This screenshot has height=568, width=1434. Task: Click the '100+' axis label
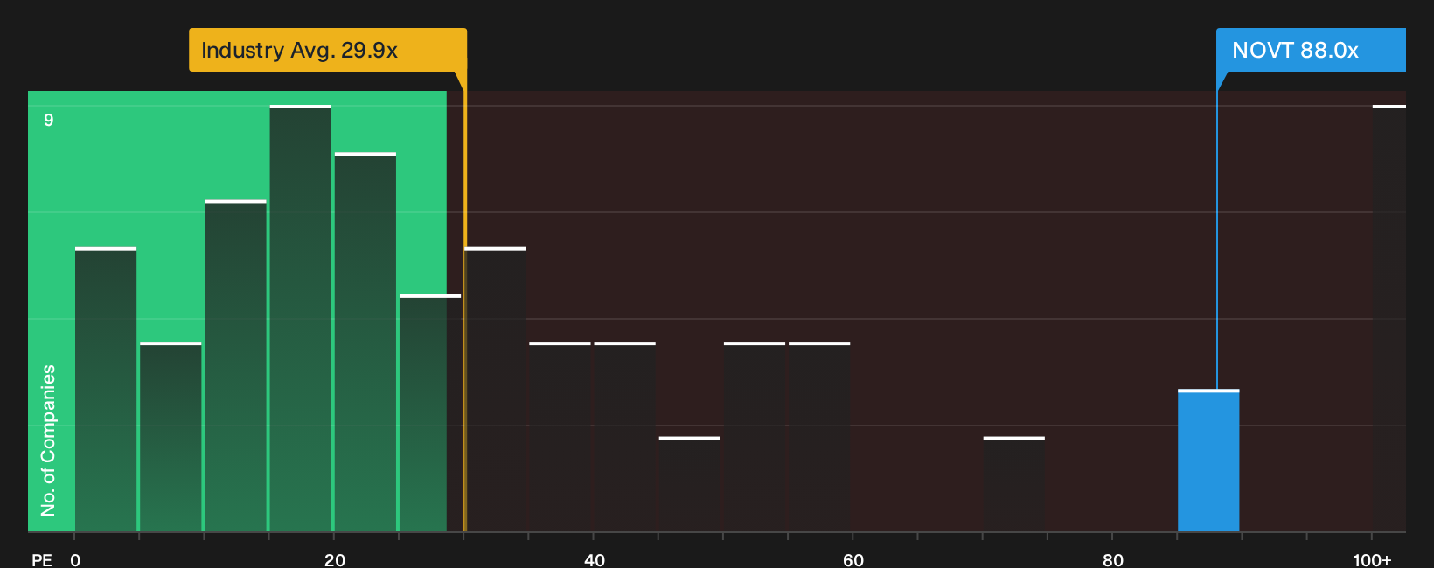[1372, 560]
